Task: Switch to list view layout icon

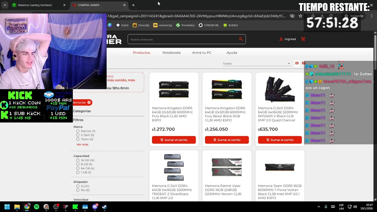Action: coord(303,63)
